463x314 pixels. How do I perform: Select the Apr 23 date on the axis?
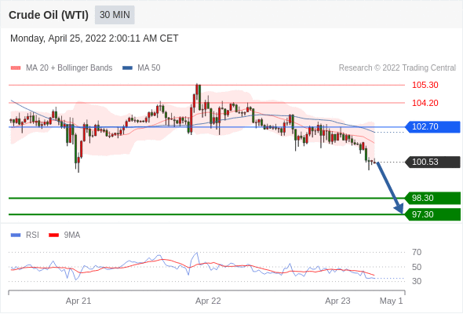click(x=337, y=301)
